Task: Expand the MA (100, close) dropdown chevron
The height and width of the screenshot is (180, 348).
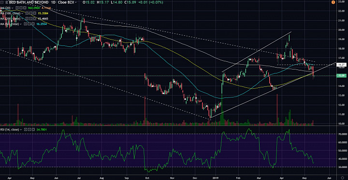Action: coord(22,14)
